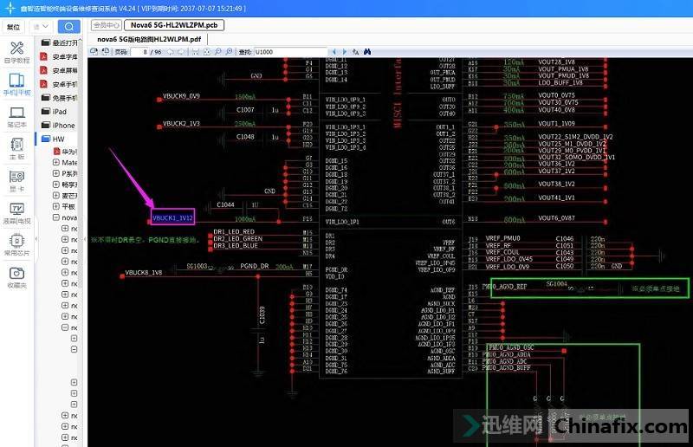Select the nova6 5G版电路图 PDF tab
The width and height of the screenshot is (693, 447).
(x=149, y=39)
